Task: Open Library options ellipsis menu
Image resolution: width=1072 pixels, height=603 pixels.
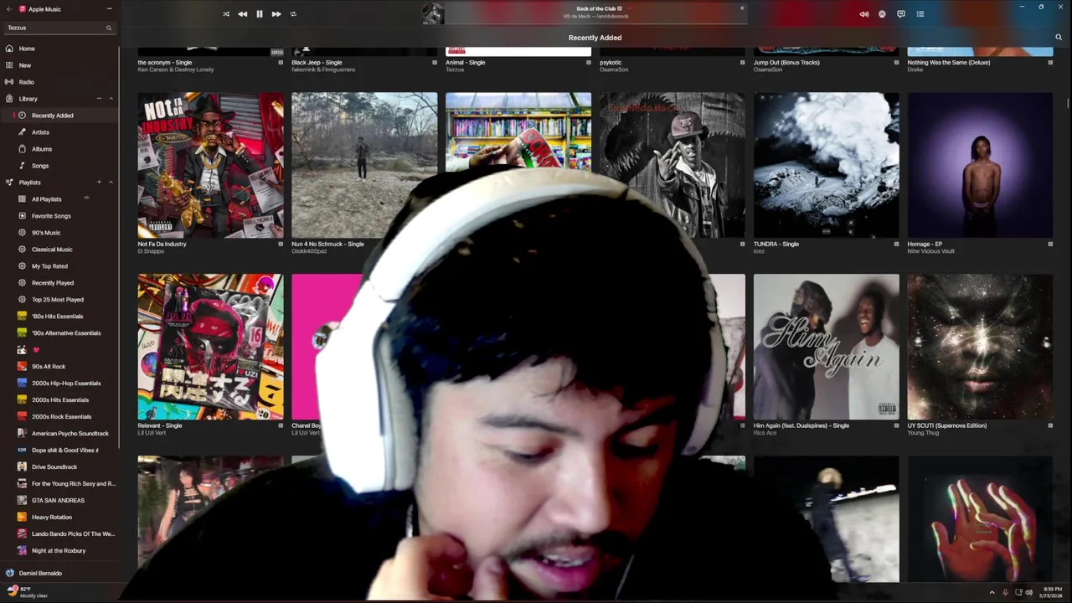Action: (x=99, y=99)
